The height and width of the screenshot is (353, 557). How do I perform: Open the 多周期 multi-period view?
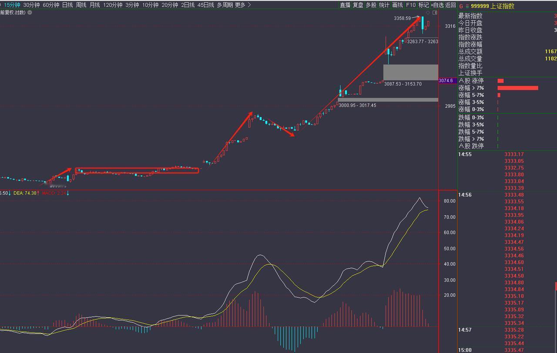225,5
